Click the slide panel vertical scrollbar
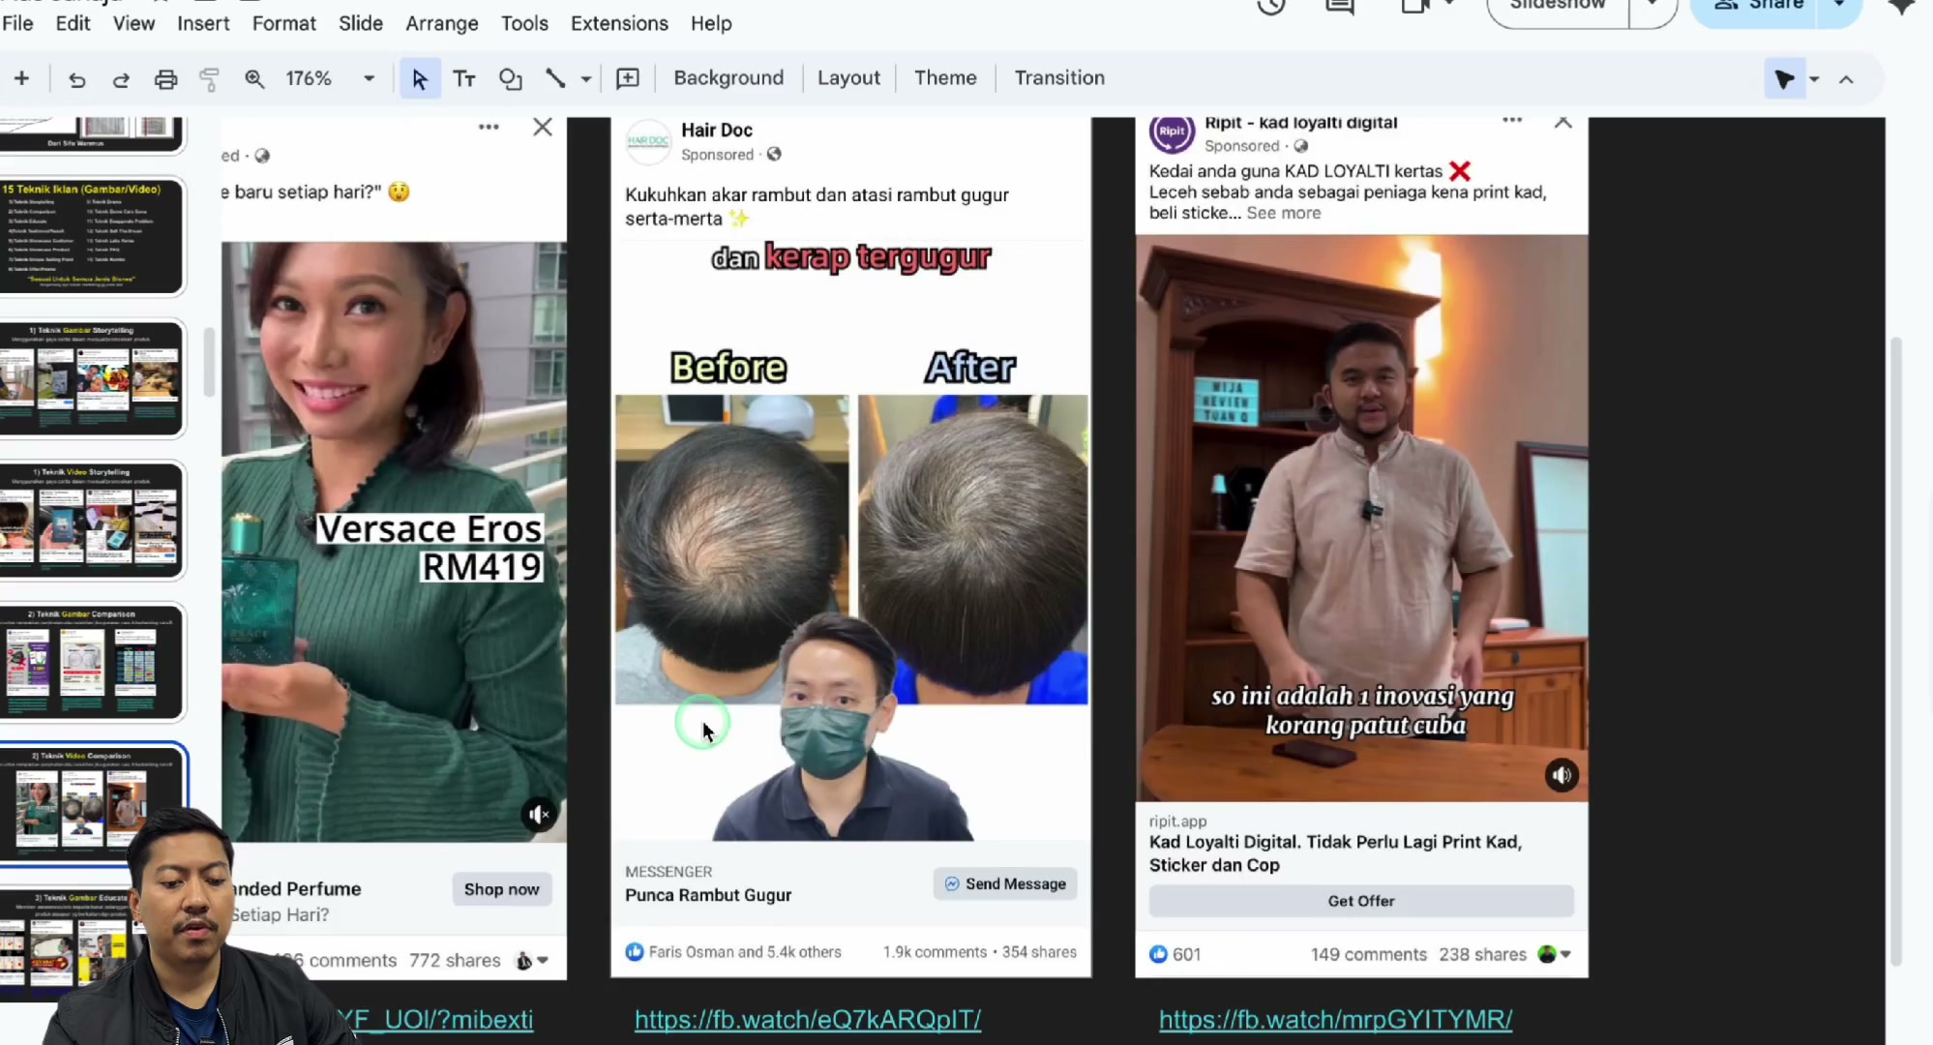The width and height of the screenshot is (1933, 1045). pyautogui.click(x=209, y=363)
